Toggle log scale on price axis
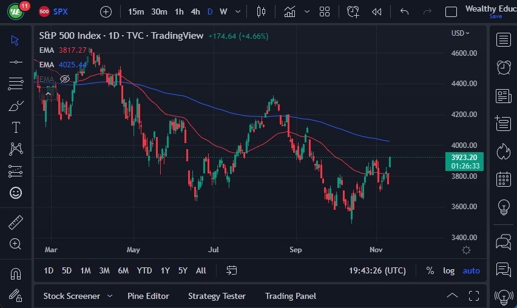 pyautogui.click(x=448, y=270)
